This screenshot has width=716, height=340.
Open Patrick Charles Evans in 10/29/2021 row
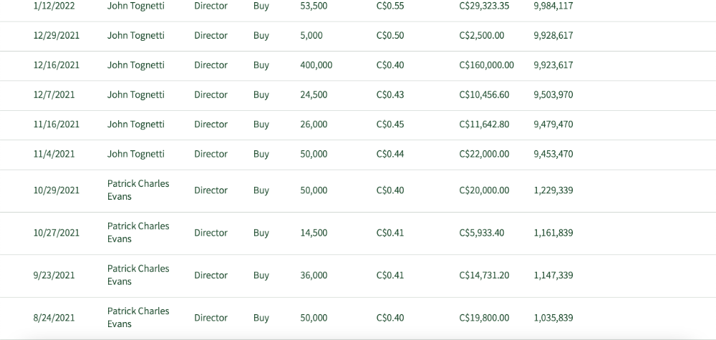click(x=138, y=190)
